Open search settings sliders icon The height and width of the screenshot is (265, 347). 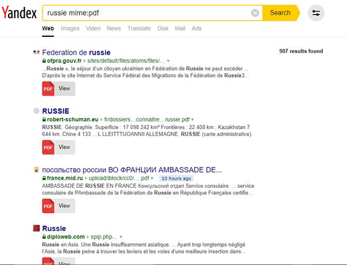pyautogui.click(x=316, y=13)
